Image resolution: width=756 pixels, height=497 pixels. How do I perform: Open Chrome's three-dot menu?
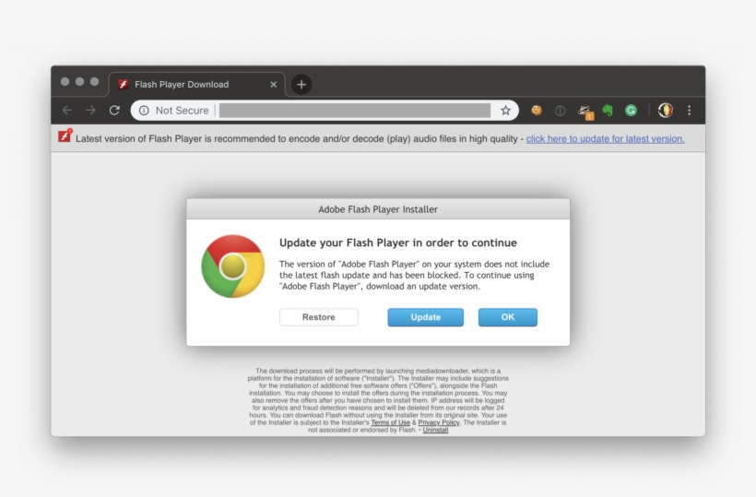pos(689,111)
